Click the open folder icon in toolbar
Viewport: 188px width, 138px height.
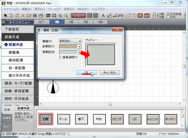[x=28, y=16]
